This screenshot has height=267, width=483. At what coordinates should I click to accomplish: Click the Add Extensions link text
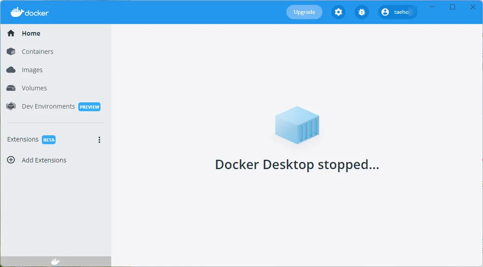pos(44,160)
